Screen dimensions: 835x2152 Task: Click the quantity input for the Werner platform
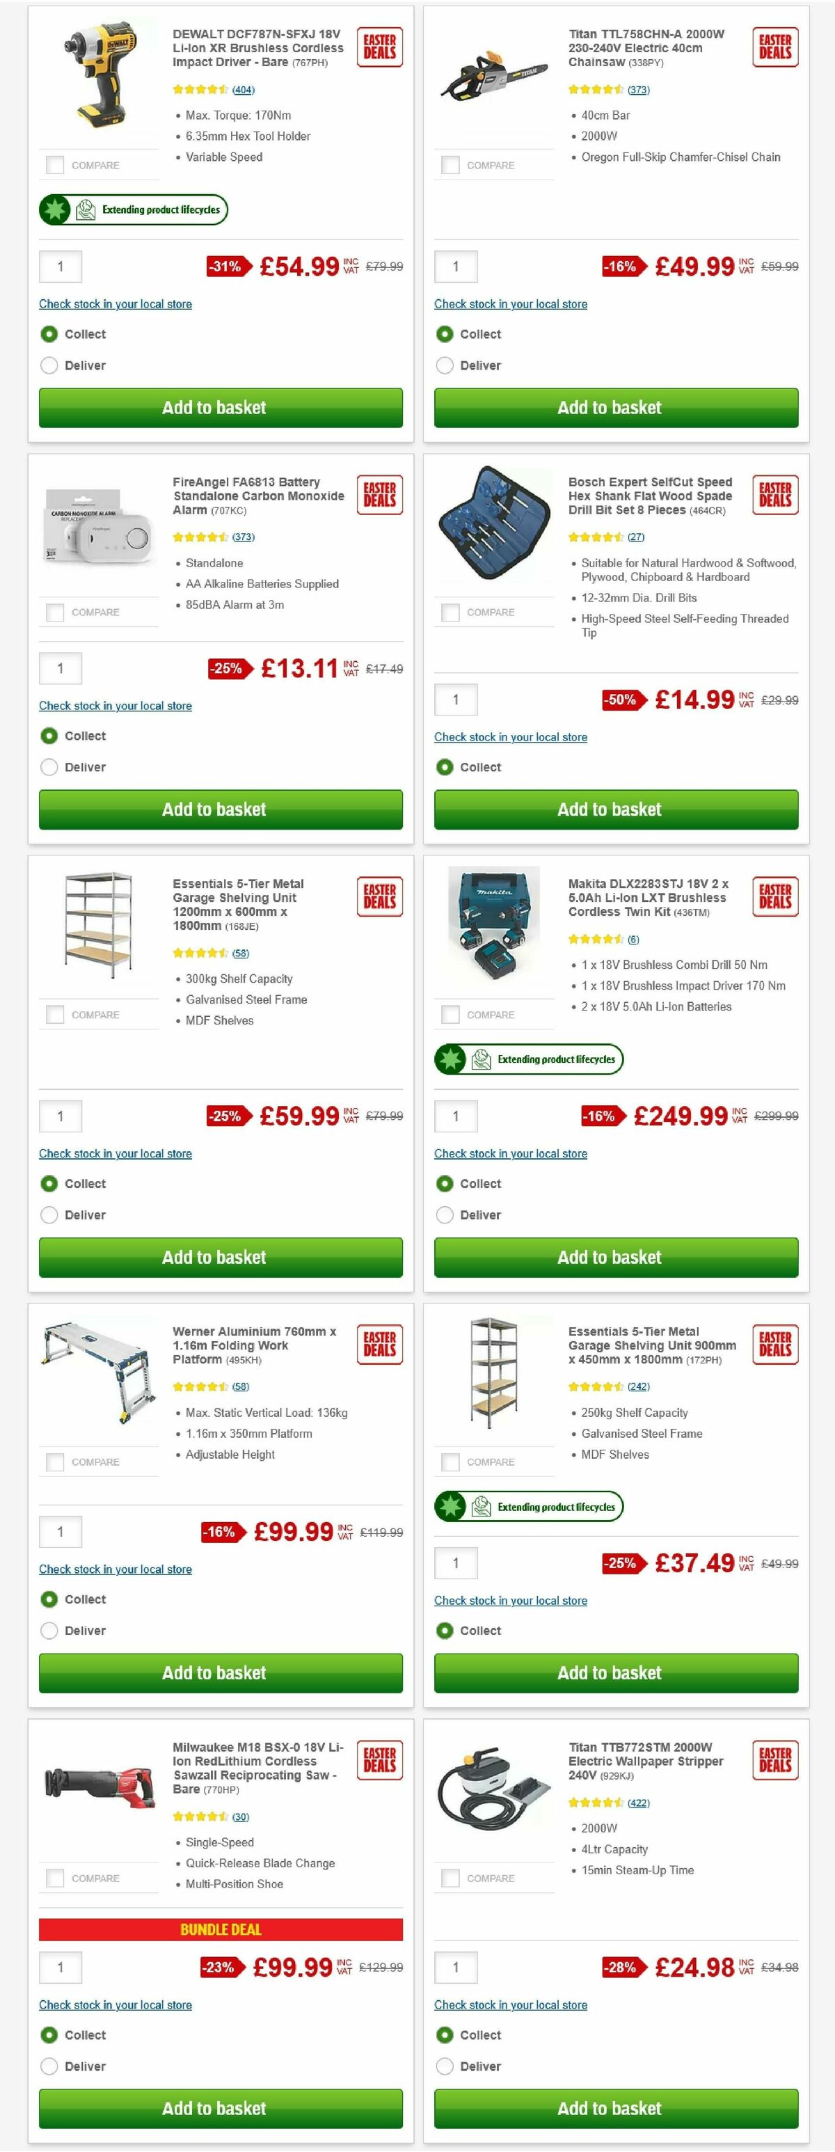coord(60,1531)
